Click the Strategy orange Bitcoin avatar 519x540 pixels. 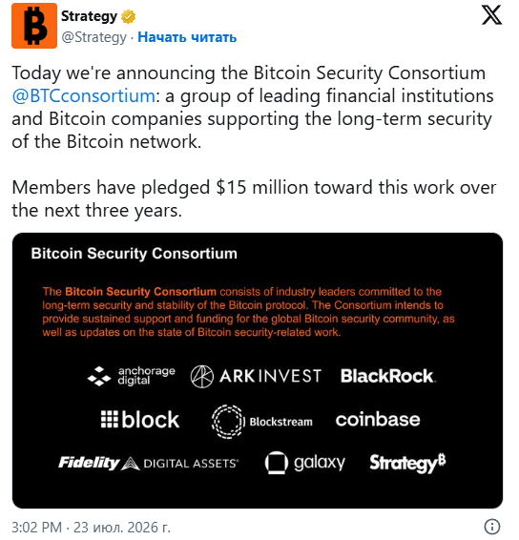pos(34,26)
